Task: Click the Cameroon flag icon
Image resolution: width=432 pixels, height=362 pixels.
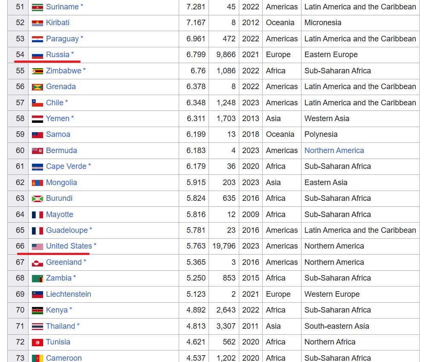Action: pyautogui.click(x=37, y=358)
